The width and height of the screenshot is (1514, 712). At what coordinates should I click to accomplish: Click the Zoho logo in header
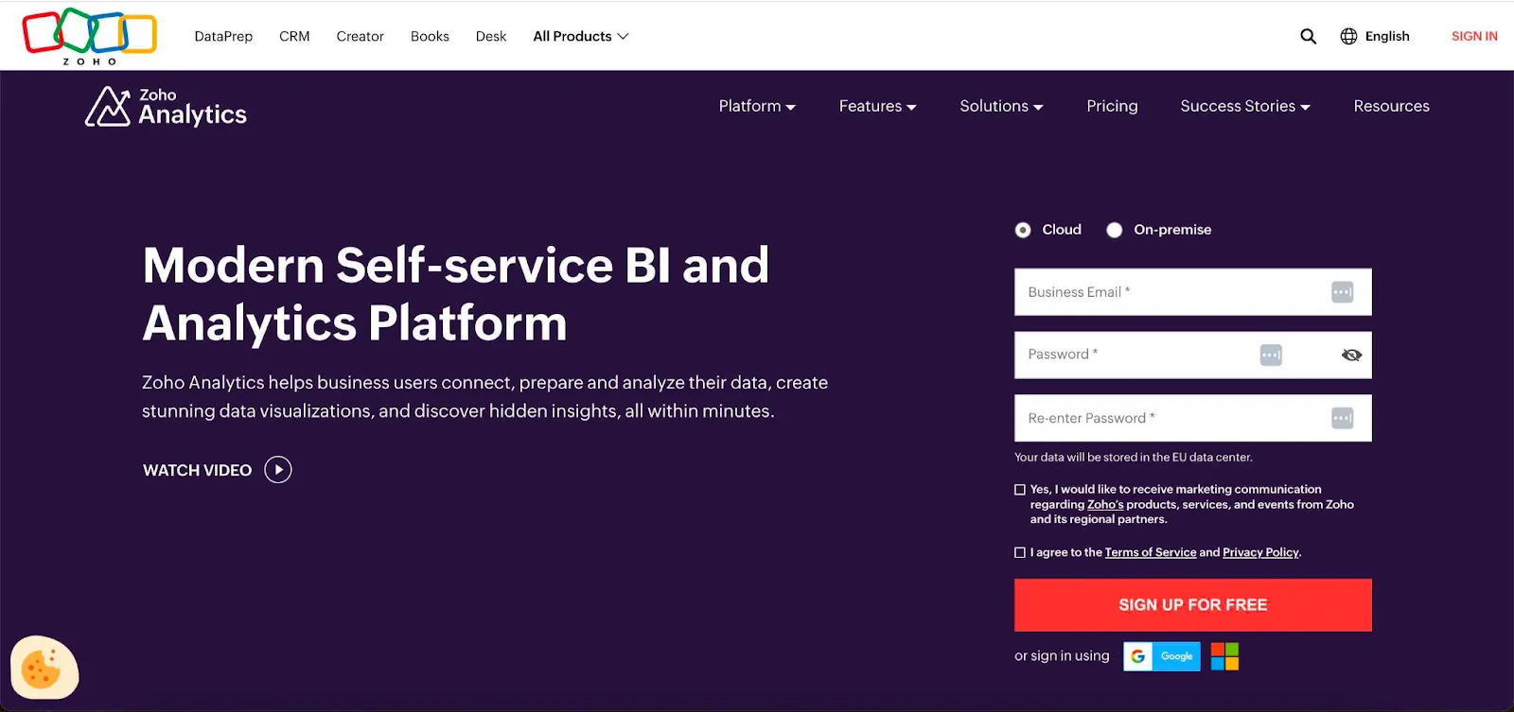click(90, 36)
